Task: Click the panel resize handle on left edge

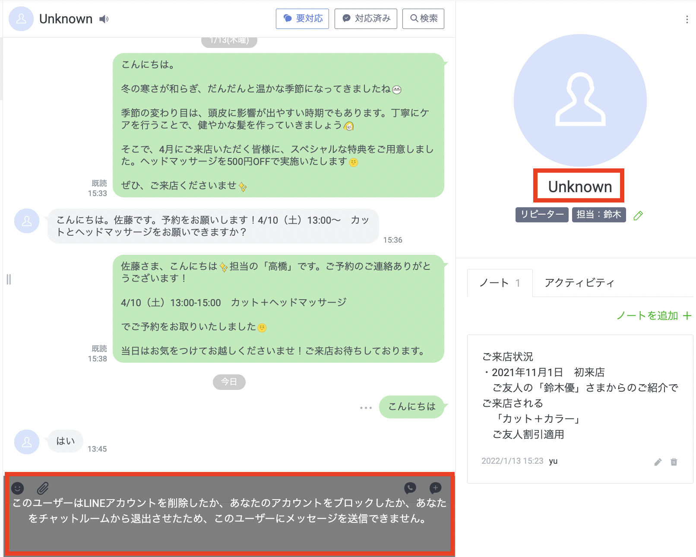Action: pyautogui.click(x=9, y=279)
